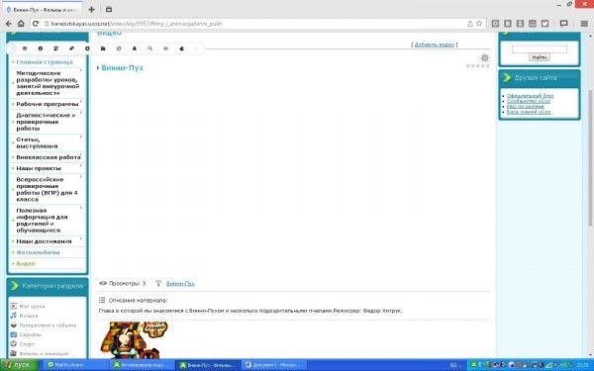The height and width of the screenshot is (371, 594).
Task: Rate the video using the stars
Action: tap(478, 66)
